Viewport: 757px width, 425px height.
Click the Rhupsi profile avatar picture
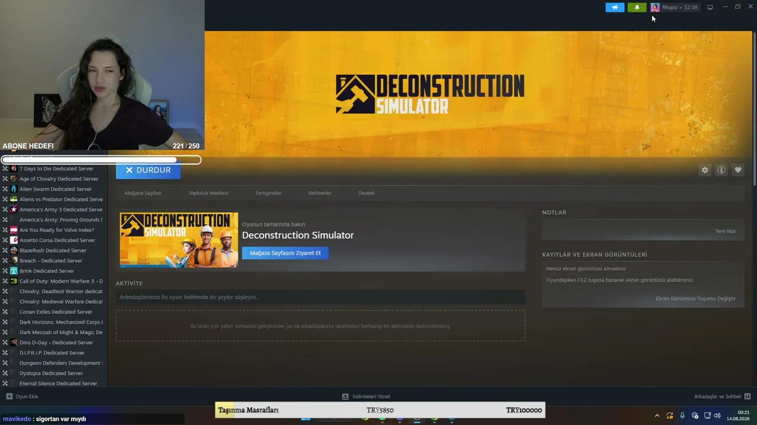coord(655,7)
